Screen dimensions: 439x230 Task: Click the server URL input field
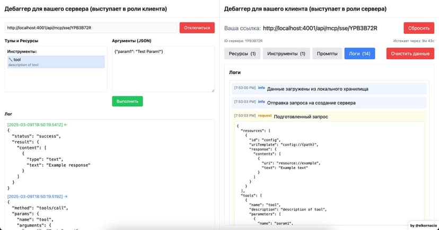click(91, 28)
